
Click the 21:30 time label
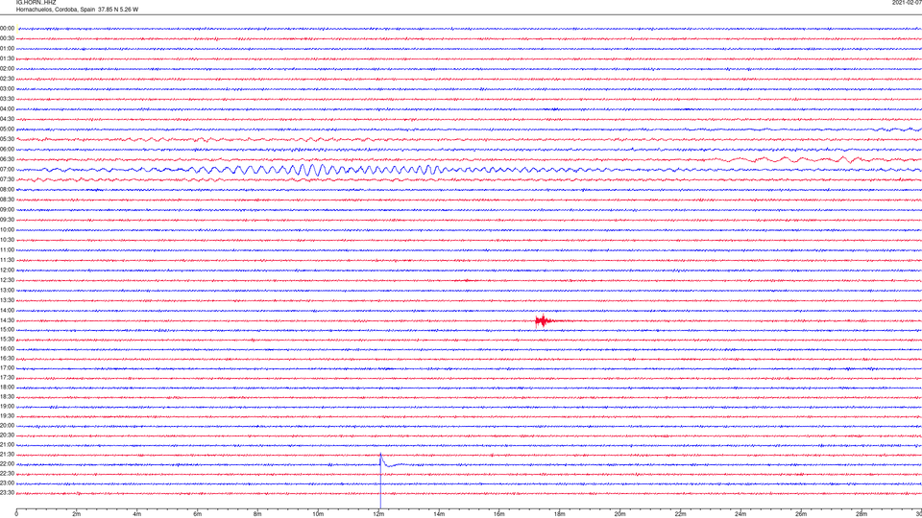pos(7,455)
